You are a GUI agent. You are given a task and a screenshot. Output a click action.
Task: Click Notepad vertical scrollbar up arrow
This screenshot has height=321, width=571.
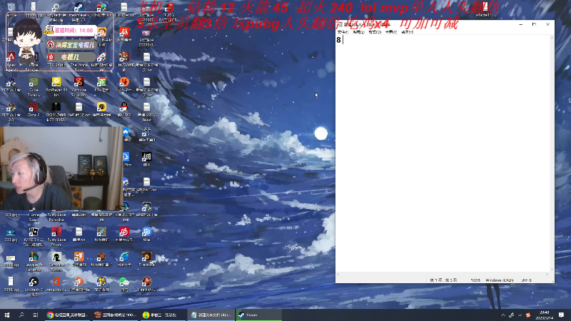(552, 38)
